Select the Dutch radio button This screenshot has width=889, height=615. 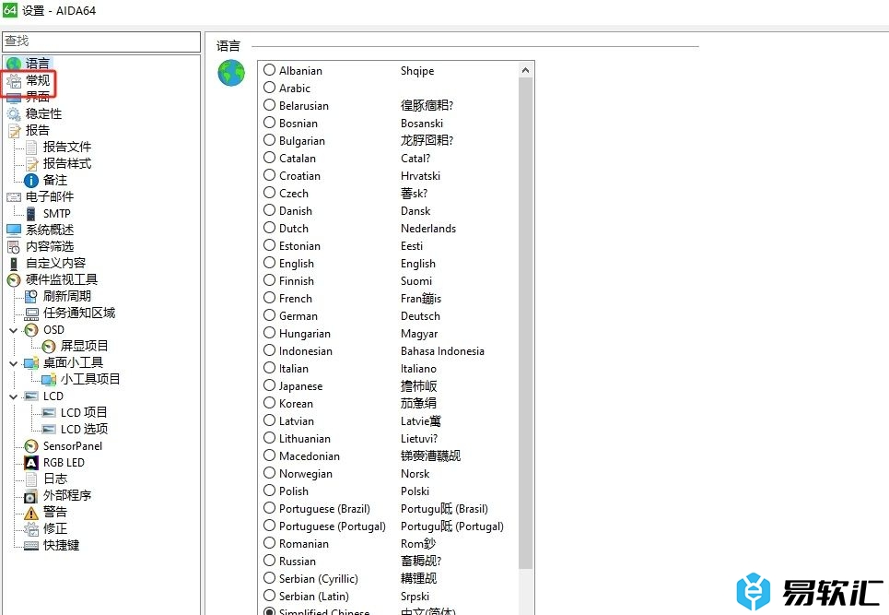pos(269,228)
